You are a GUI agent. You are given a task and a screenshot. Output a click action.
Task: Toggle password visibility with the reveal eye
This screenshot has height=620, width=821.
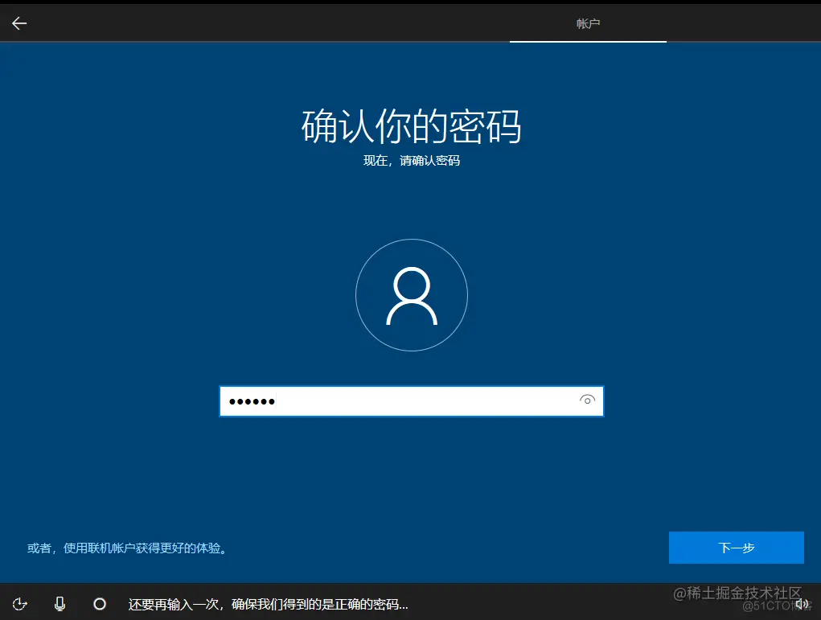click(588, 400)
